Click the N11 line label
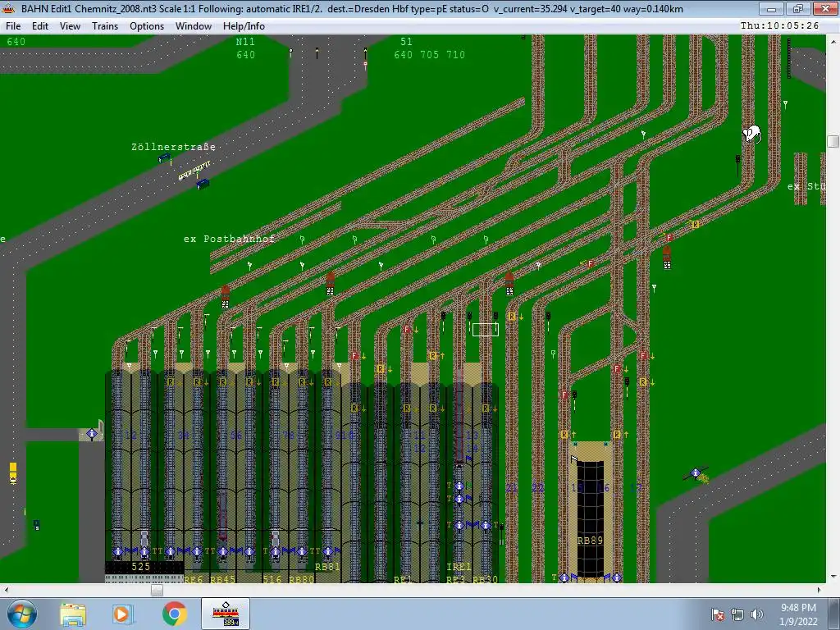Screen dimensions: 840x630 pos(245,42)
